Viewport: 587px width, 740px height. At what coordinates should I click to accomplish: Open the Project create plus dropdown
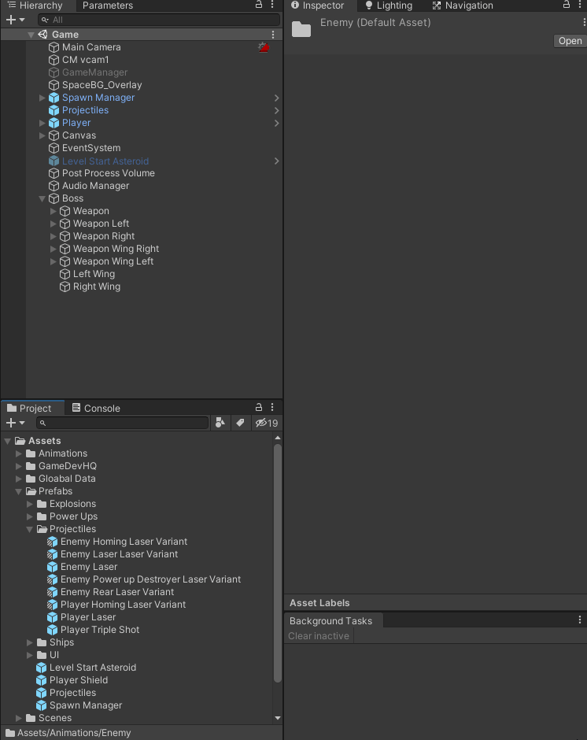click(15, 423)
